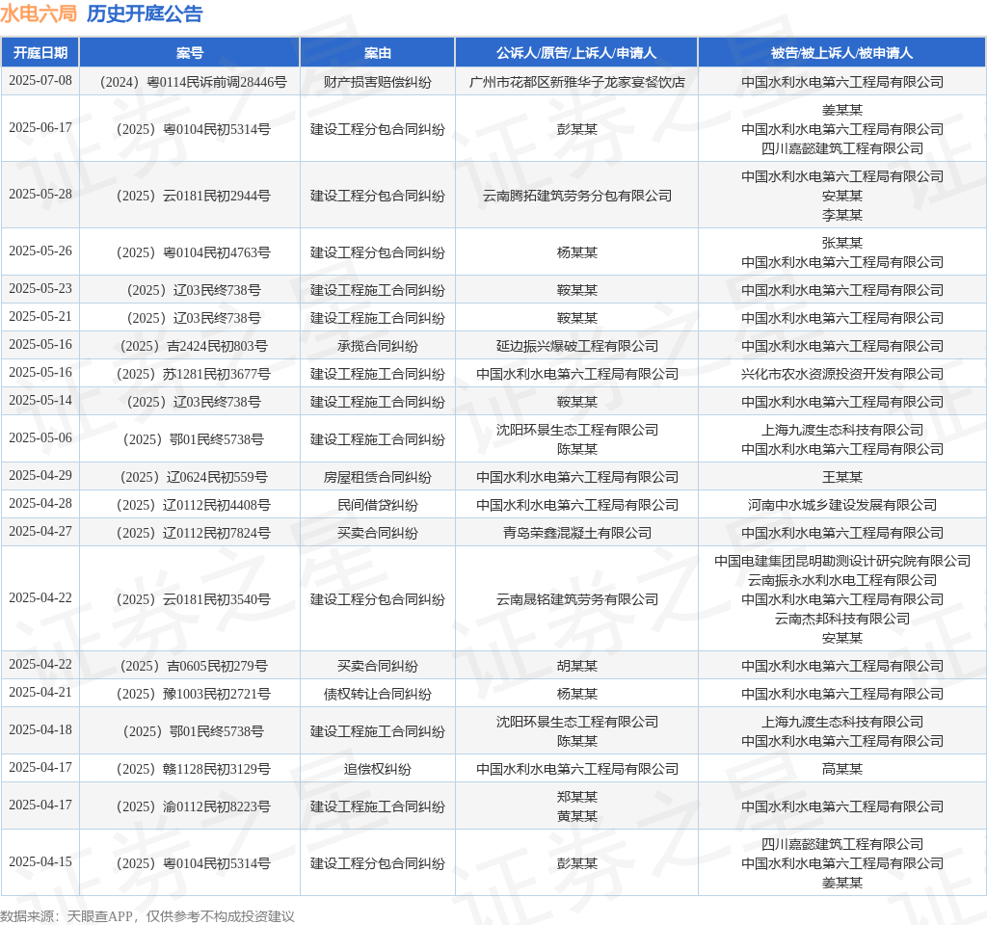Screen dimensions: 987x925
Task: Click defendant 云南振永水利水电工程有限公司
Action: 842,580
